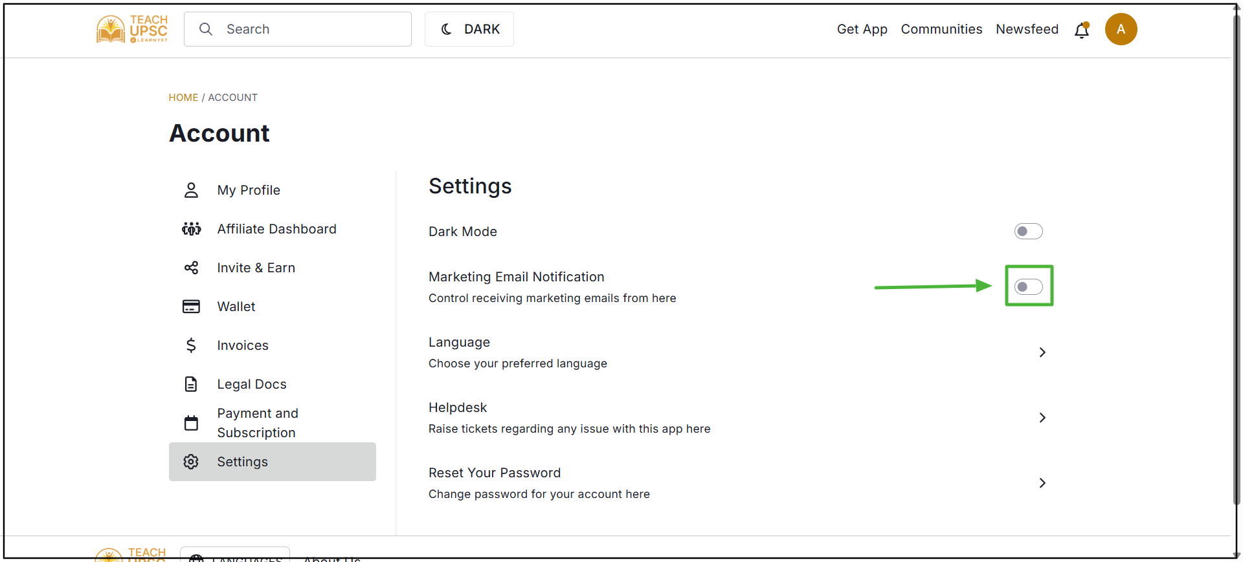Click the Legal Docs document icon

click(191, 384)
